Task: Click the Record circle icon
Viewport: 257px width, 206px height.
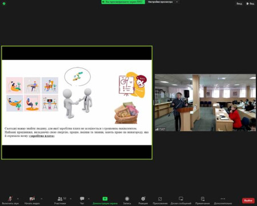Action: 127,199
